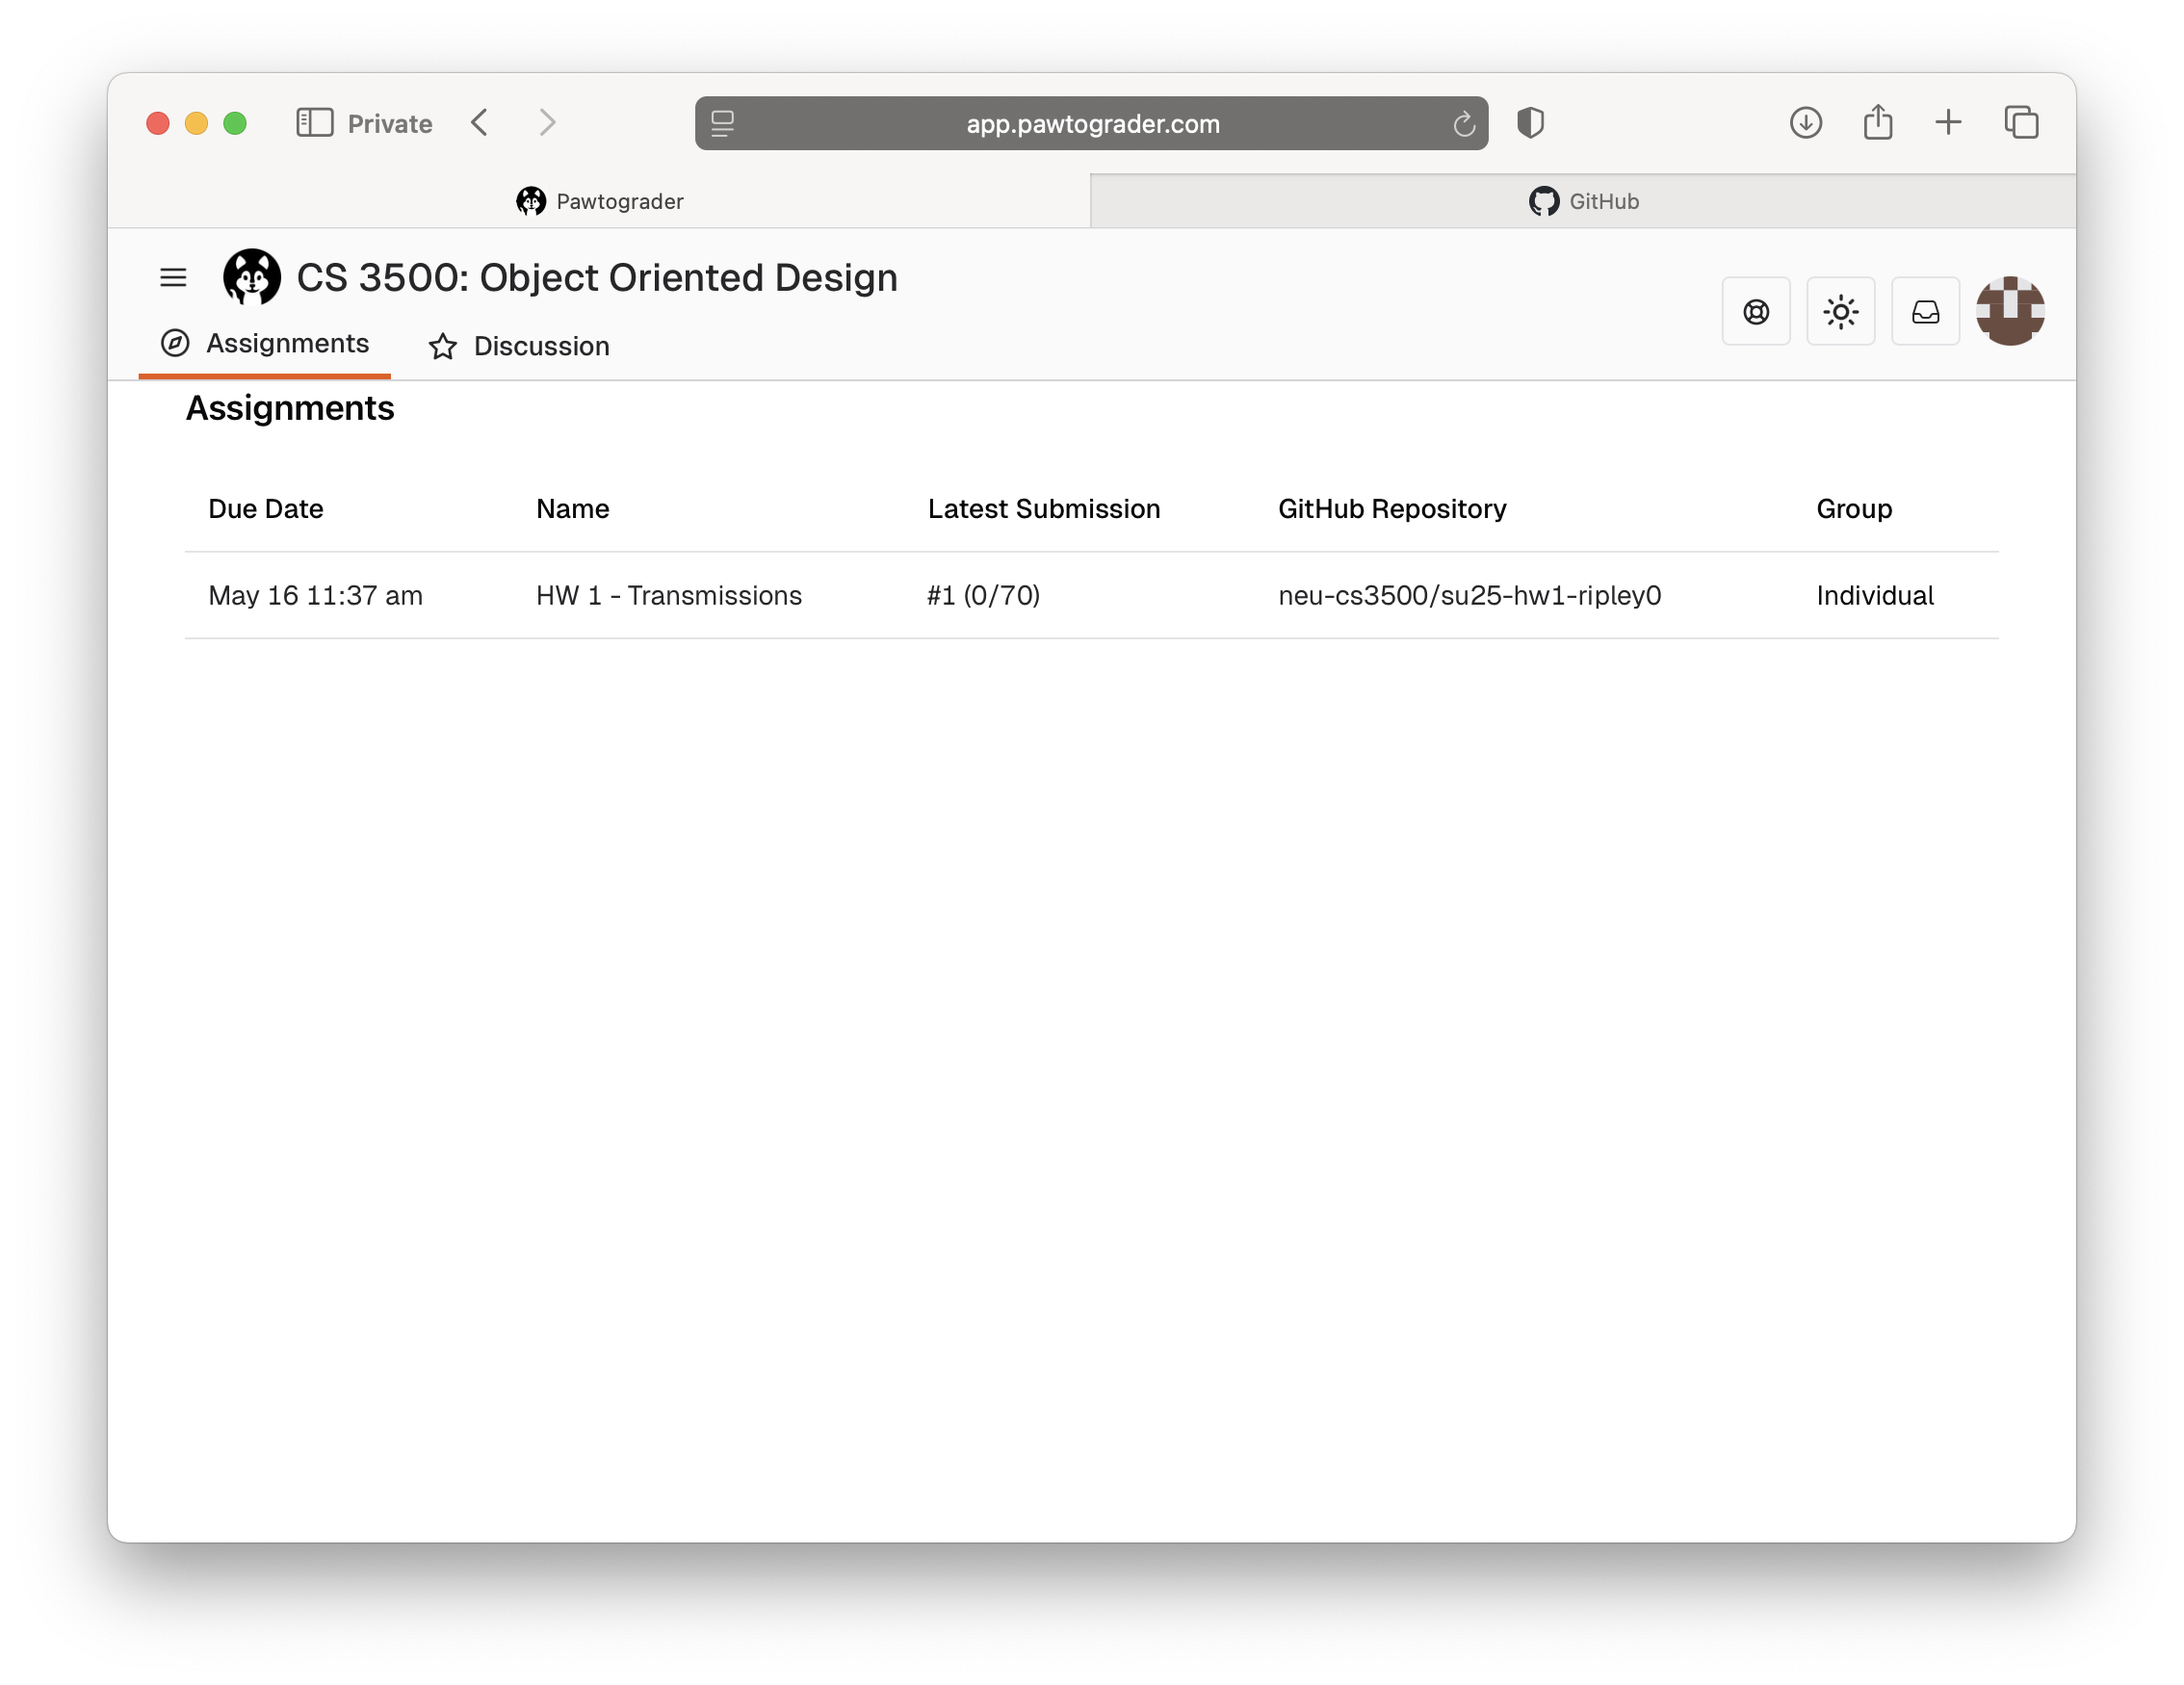This screenshot has width=2184, height=1685.
Task: Open submission #1 (0/70)
Action: point(983,596)
